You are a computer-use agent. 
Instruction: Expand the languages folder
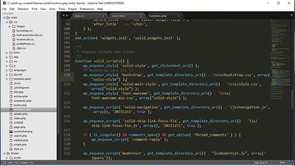coord(7,71)
